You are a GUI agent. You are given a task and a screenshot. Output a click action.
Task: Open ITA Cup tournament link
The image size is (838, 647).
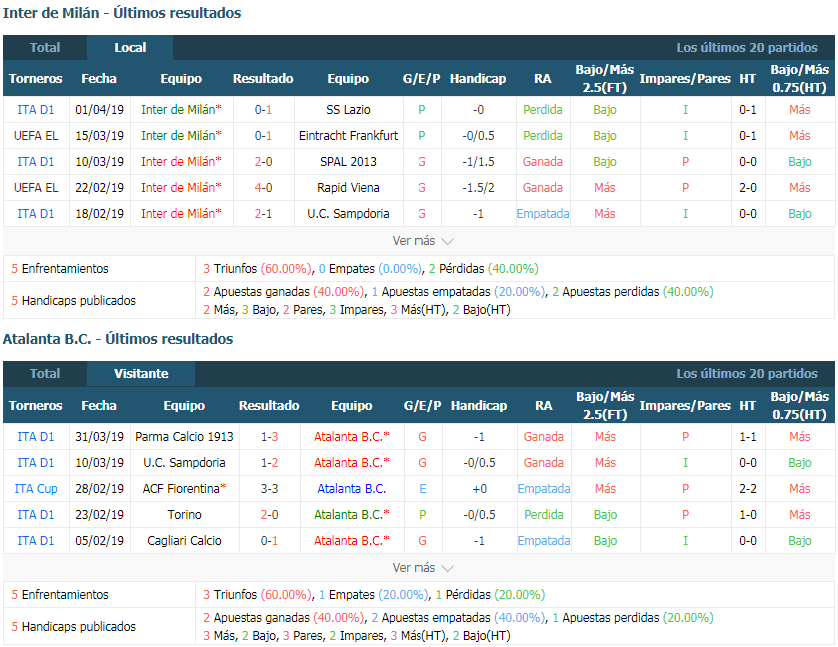[x=36, y=489]
